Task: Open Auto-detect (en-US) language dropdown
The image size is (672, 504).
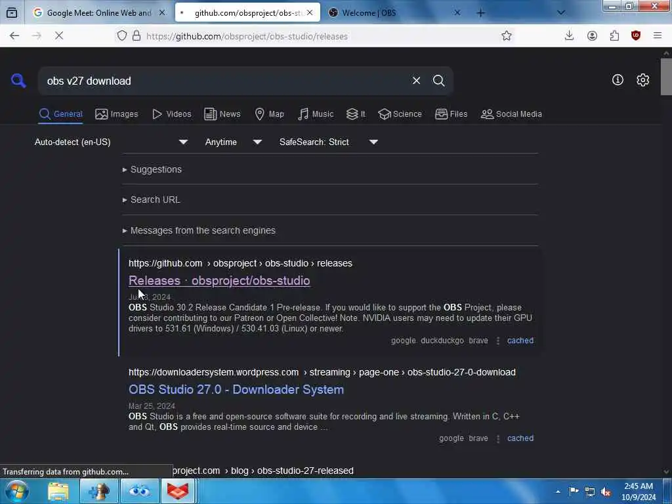Action: [111, 142]
